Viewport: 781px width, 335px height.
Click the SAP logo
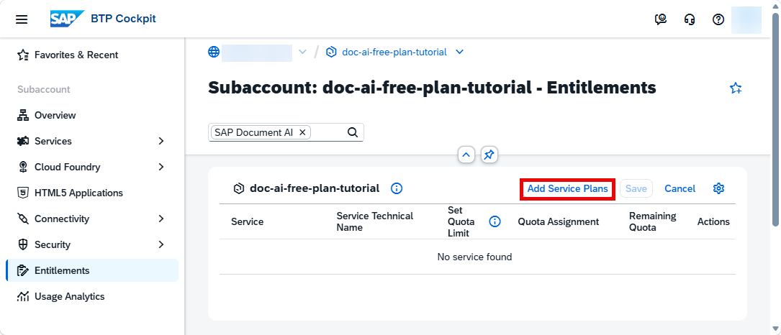(x=67, y=19)
